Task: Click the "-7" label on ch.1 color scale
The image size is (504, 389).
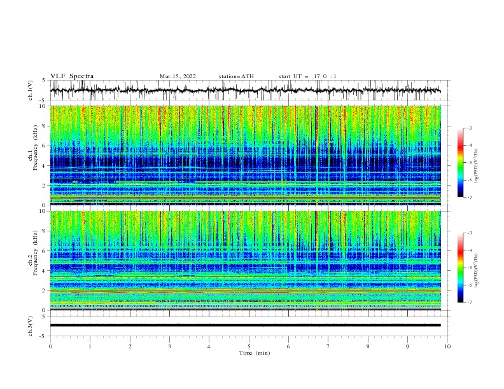Action: point(469,197)
